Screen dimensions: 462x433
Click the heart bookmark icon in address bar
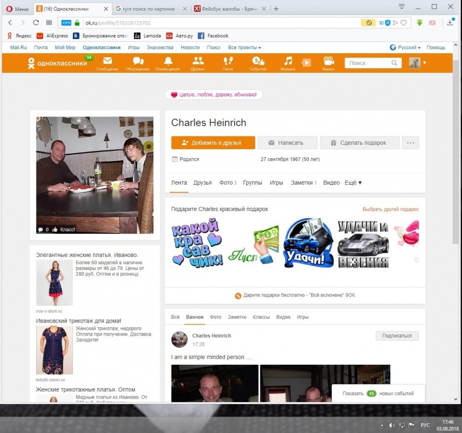(x=403, y=23)
